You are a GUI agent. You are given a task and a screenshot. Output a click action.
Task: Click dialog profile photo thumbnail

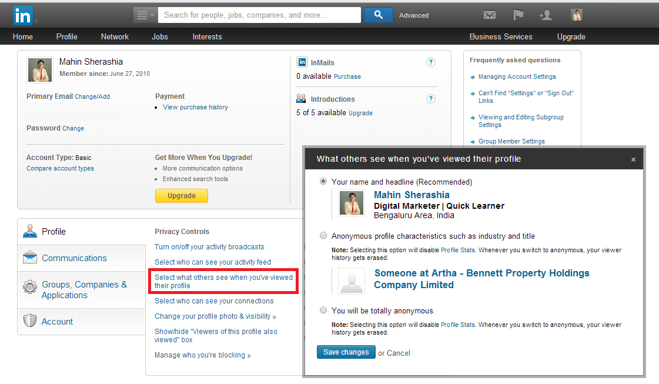[x=352, y=203]
